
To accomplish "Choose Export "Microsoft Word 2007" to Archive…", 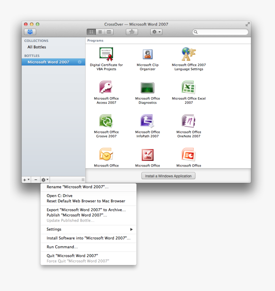I will click(89, 210).
